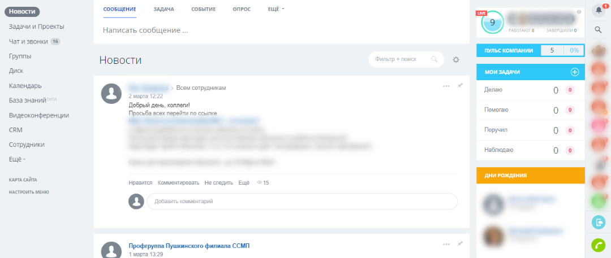Pin the Всем сотрудникам post
The image size is (611, 258).
(x=460, y=86)
